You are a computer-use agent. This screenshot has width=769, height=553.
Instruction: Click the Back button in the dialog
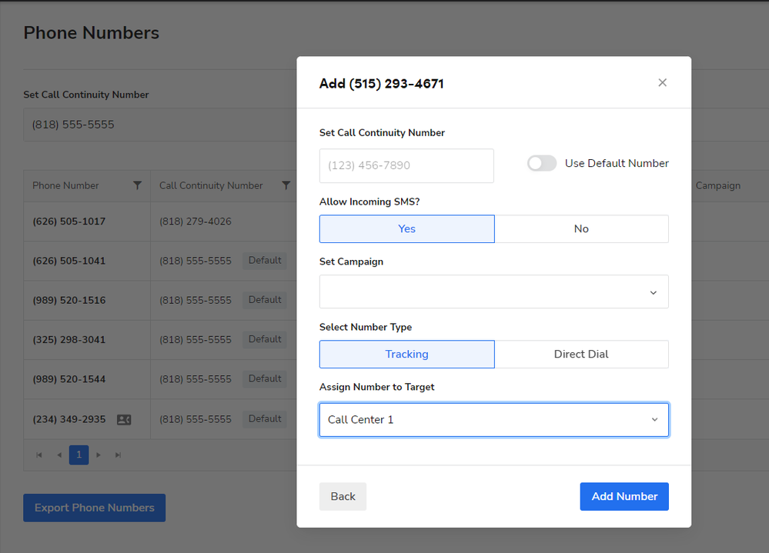tap(343, 496)
